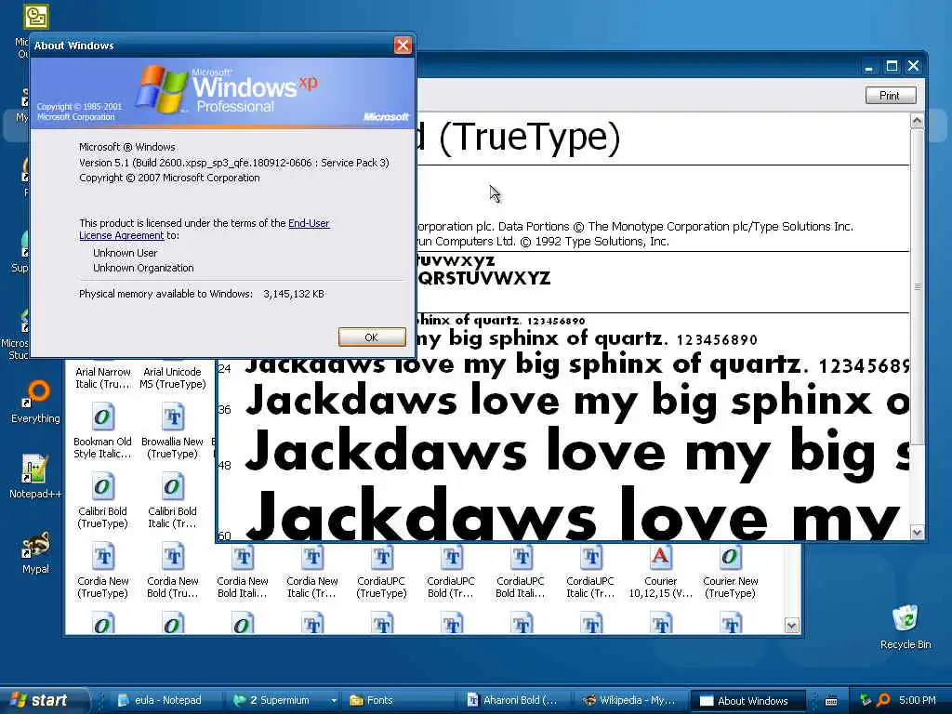Click the font viewer vertical scrollbar thumb

tap(917, 286)
